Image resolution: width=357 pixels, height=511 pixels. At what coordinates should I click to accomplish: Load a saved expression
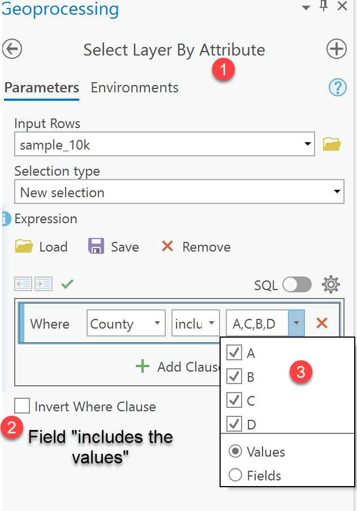click(x=41, y=247)
